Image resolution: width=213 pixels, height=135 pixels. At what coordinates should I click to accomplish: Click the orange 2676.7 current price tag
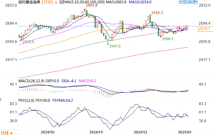[205, 29]
